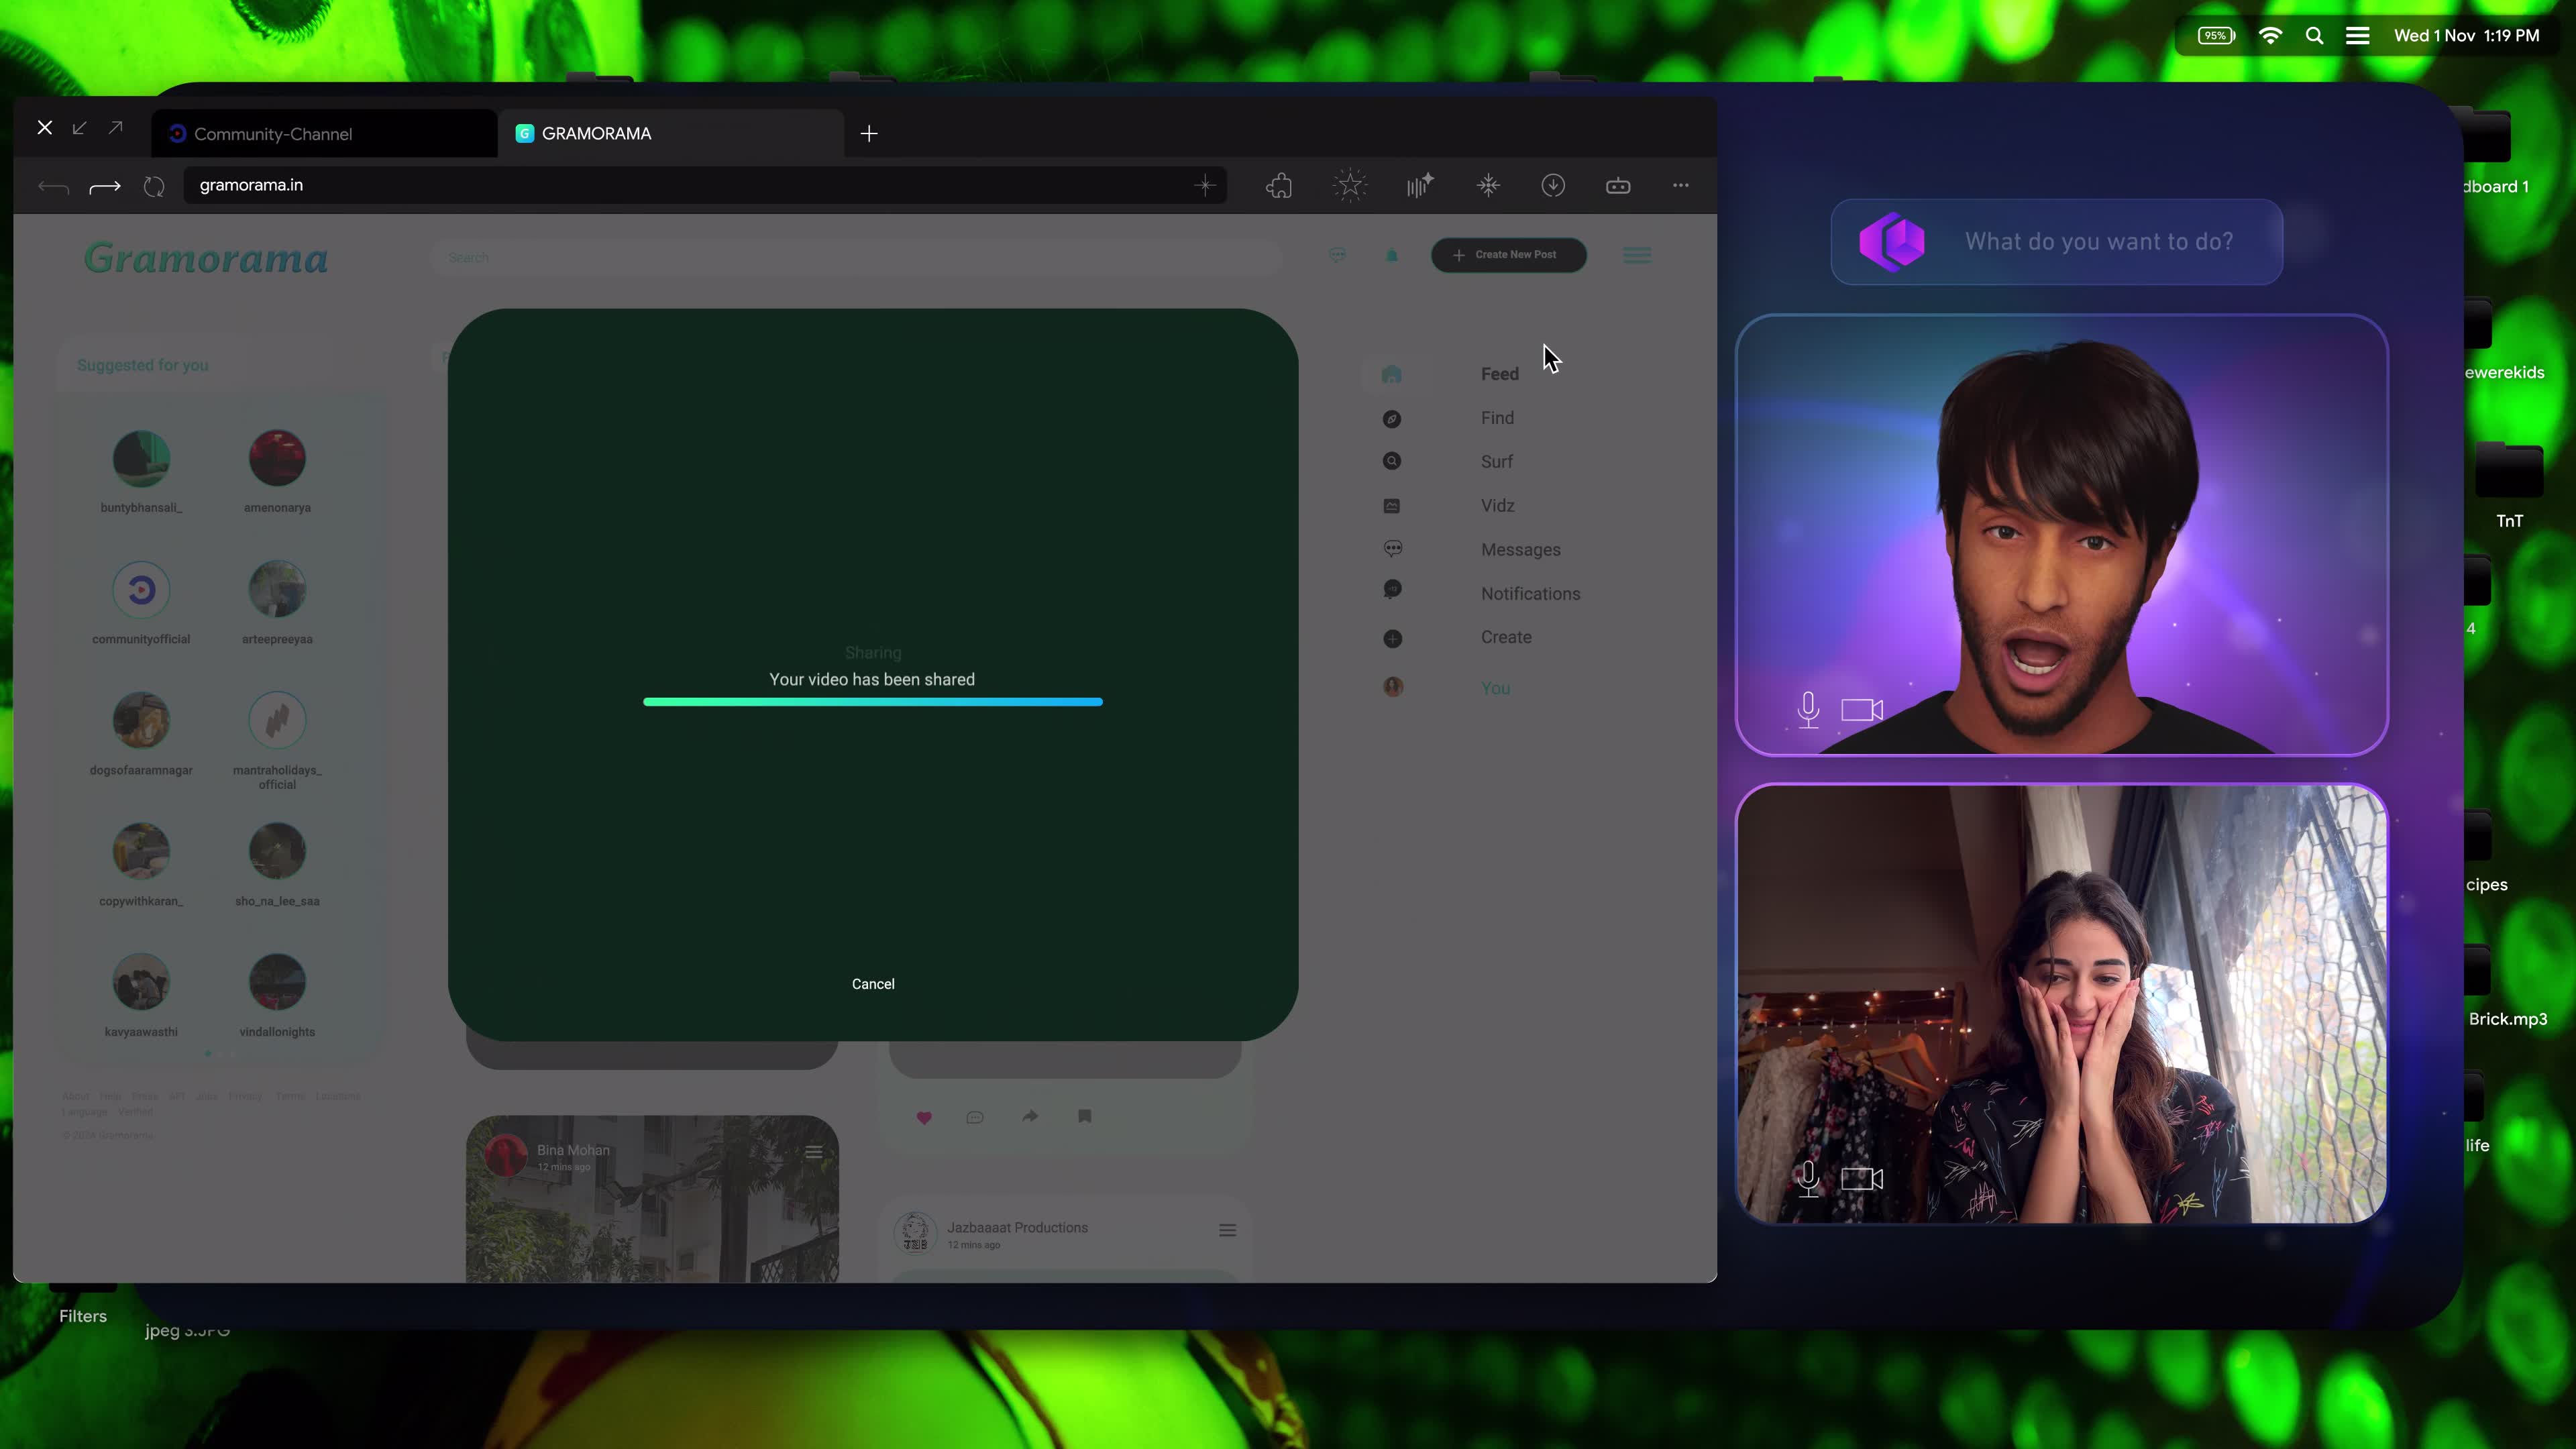Open Find in the side navigation
Image resolution: width=2576 pixels, height=1449 pixels.
(x=1497, y=418)
